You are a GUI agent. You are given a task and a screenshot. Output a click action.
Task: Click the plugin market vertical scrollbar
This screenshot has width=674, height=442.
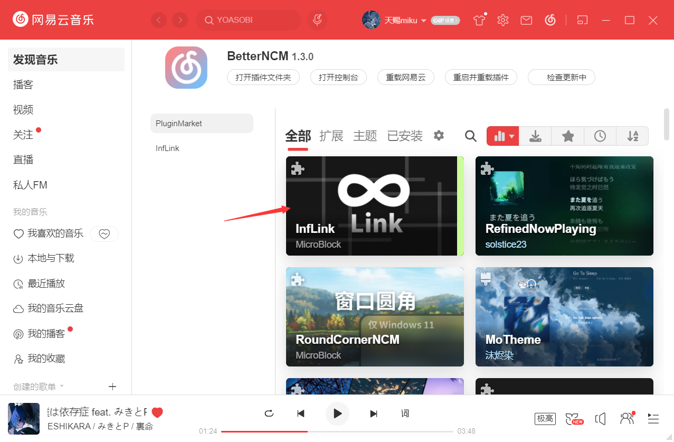pyautogui.click(x=666, y=125)
